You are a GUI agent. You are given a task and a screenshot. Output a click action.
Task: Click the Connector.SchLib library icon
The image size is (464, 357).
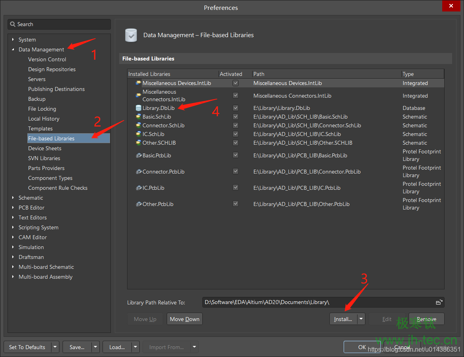point(138,125)
